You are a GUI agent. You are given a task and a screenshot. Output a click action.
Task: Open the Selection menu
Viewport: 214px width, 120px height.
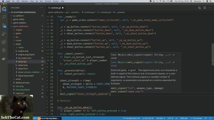[x=25, y=1]
